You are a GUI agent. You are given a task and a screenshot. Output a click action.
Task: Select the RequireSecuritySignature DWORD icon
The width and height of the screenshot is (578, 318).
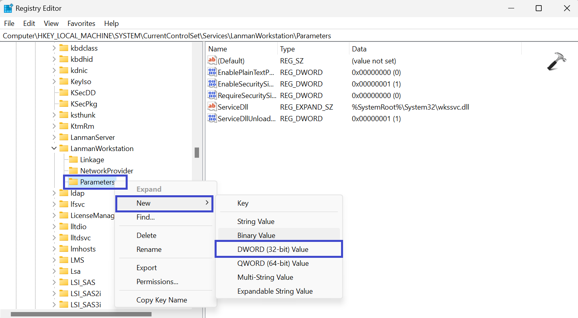coord(212,95)
